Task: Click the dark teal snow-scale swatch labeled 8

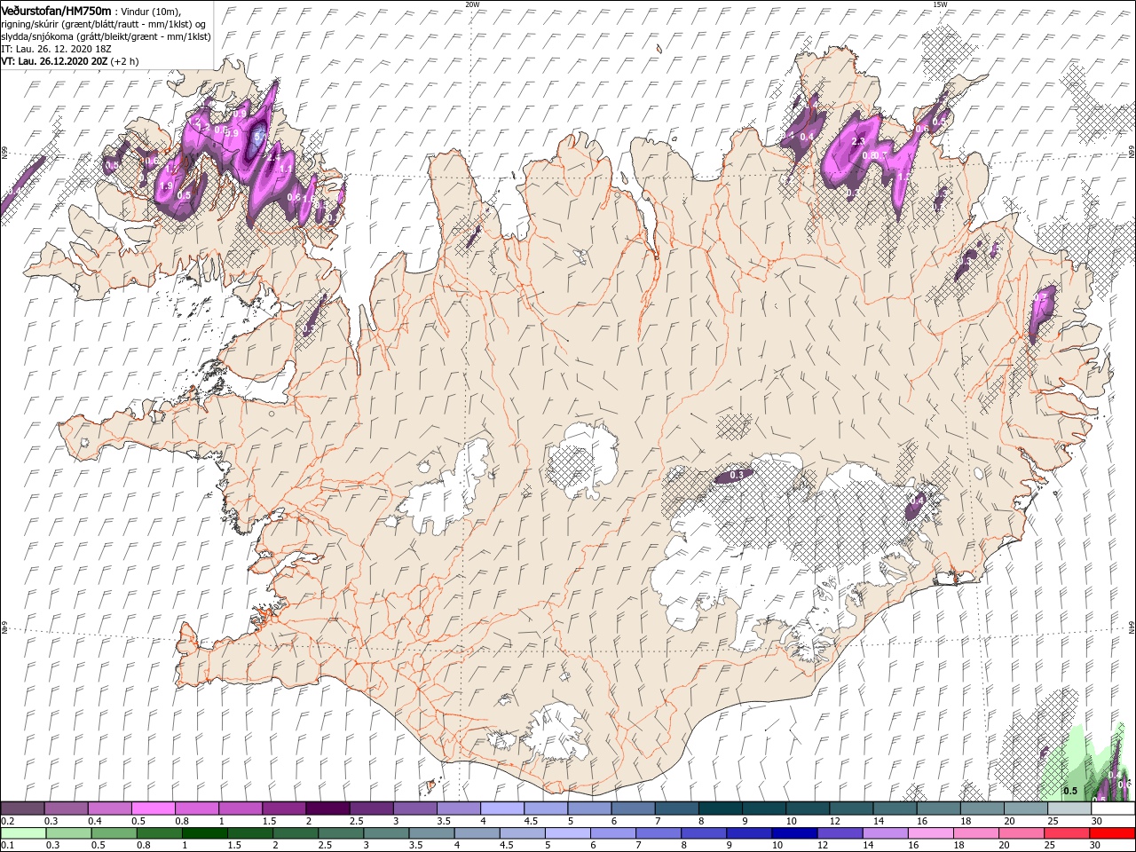Action: (719, 809)
